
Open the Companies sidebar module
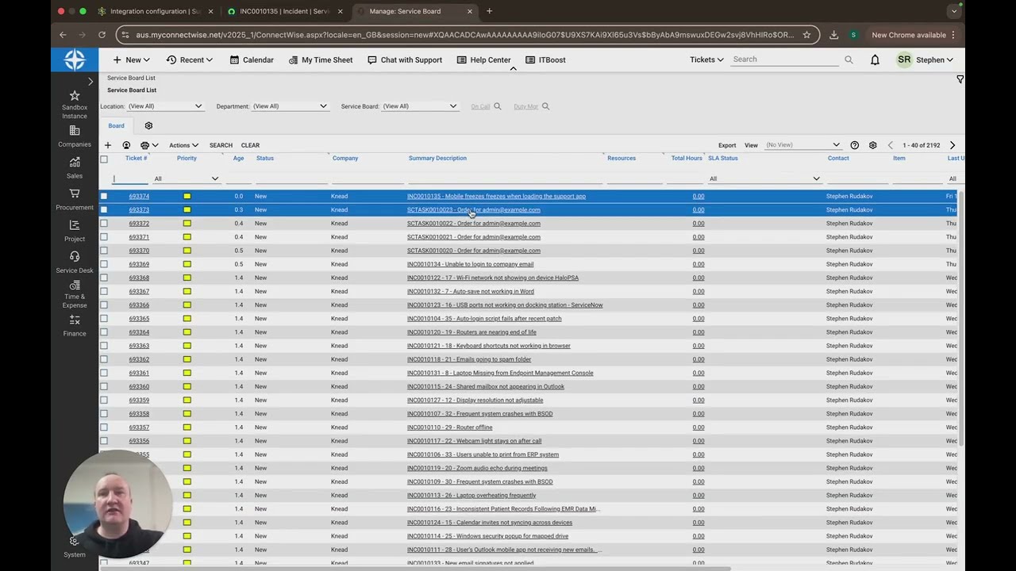pyautogui.click(x=75, y=136)
